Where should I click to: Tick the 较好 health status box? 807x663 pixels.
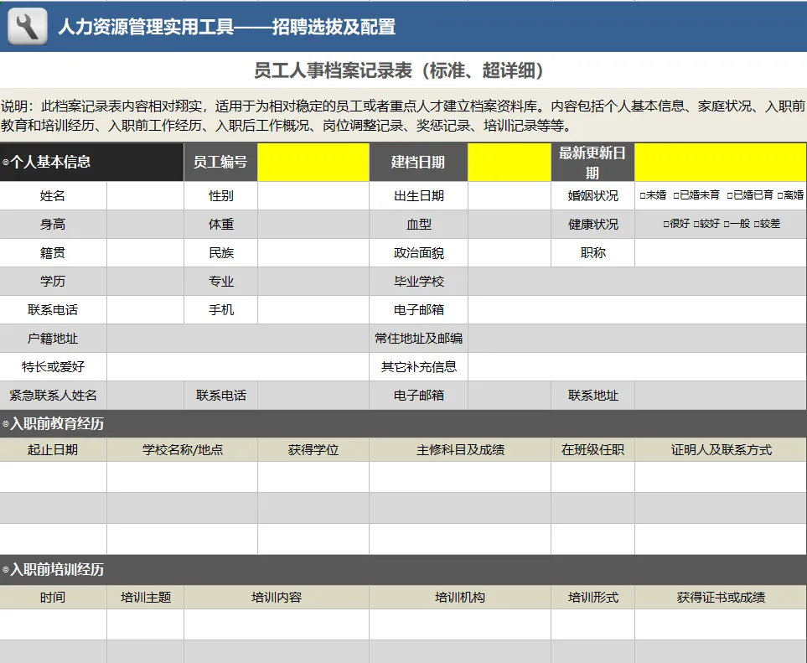pos(696,224)
